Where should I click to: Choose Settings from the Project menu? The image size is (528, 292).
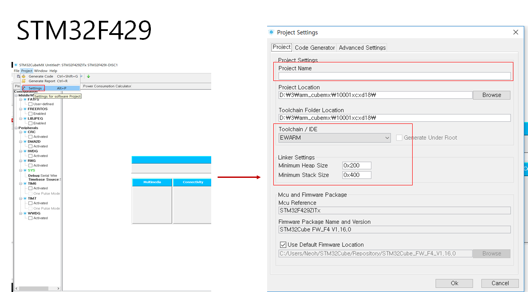coord(51,88)
